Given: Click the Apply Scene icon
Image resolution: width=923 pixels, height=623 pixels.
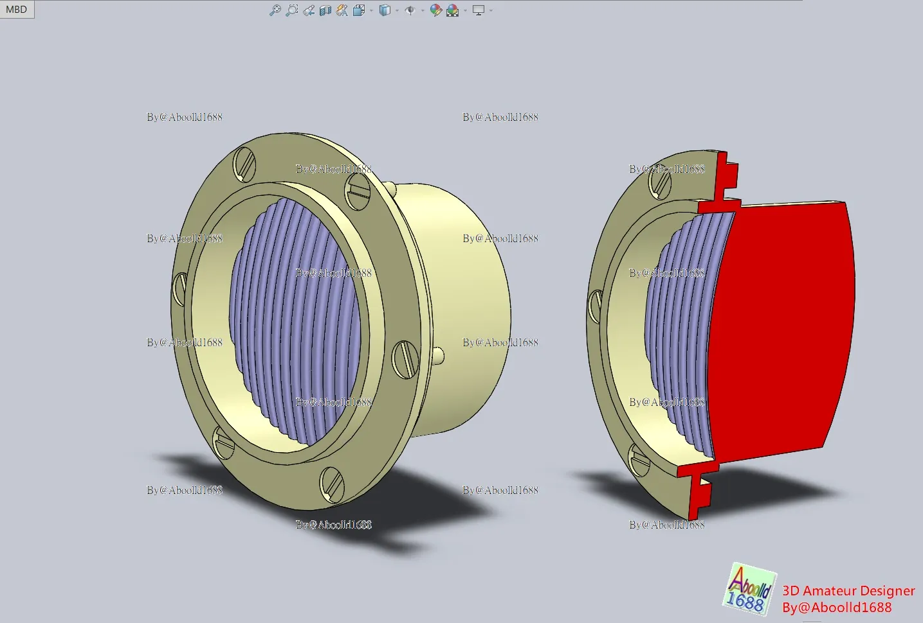Looking at the screenshot, I should (x=452, y=10).
